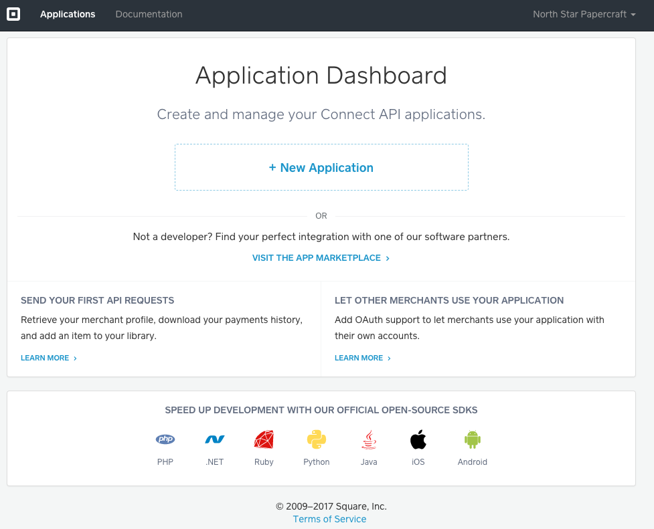654x529 pixels.
Task: Select the iOS Apple icon
Action: (x=418, y=439)
